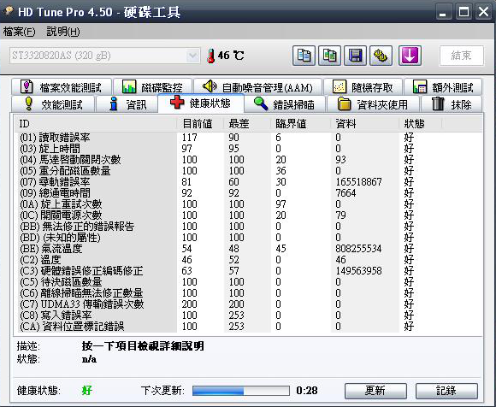This screenshot has height=407, width=496.
Task: Open the 磁碟監控 disk monitor tab
Action: 153,86
